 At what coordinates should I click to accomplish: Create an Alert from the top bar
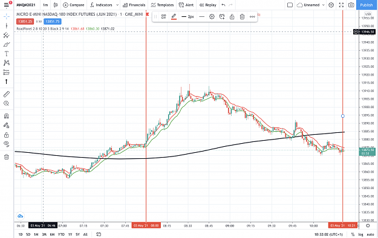click(186, 5)
